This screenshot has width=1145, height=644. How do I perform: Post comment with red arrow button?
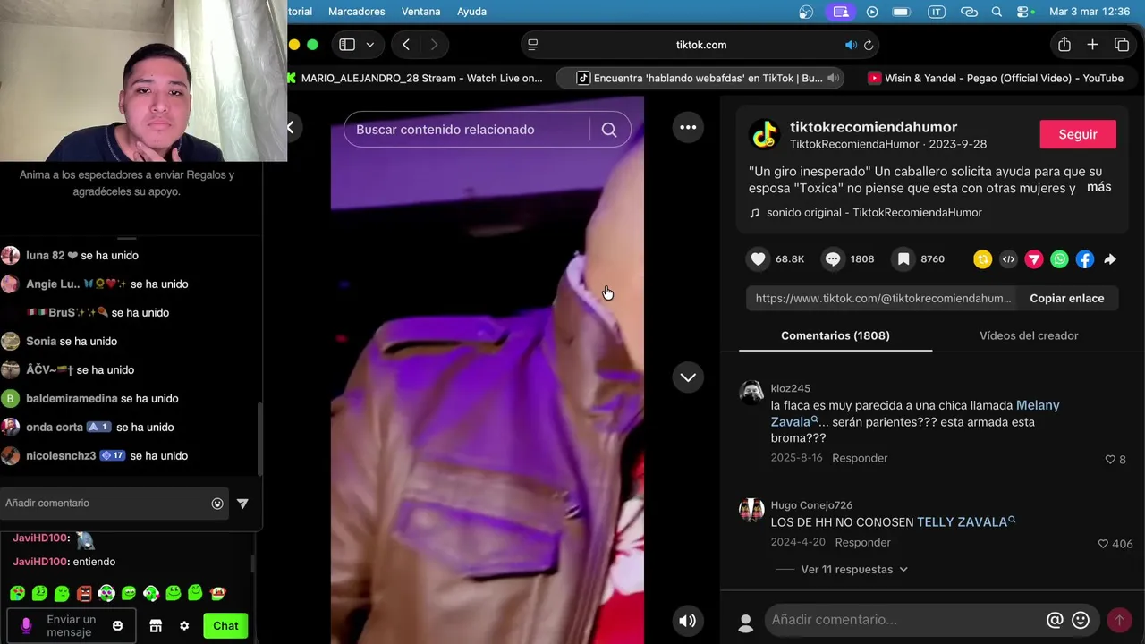pyautogui.click(x=1119, y=620)
